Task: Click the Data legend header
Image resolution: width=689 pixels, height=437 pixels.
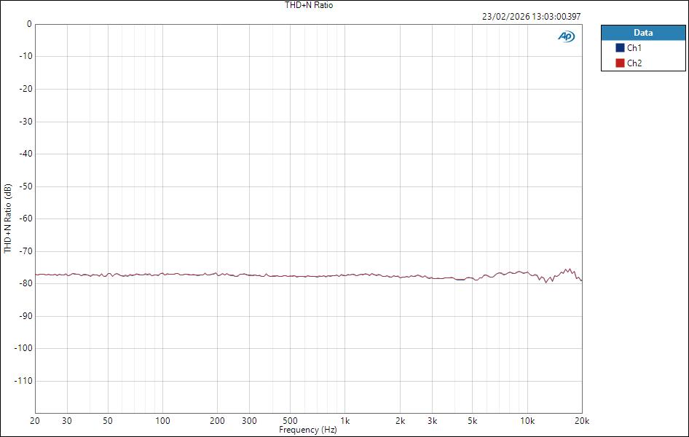Action: point(644,32)
